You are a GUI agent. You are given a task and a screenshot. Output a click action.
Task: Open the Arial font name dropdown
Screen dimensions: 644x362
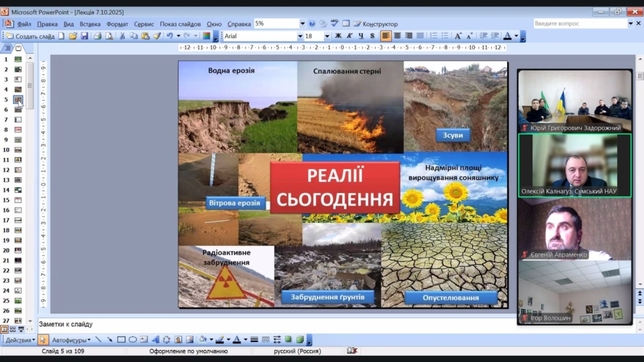click(300, 36)
